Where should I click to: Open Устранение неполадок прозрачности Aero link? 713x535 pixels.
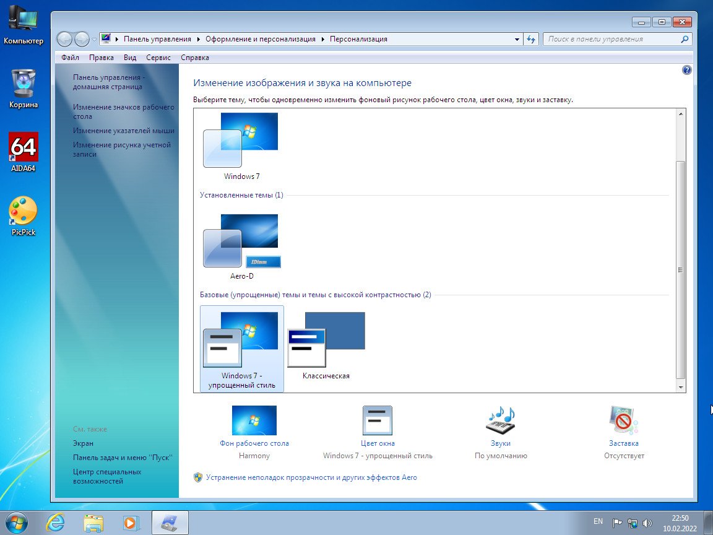311,477
